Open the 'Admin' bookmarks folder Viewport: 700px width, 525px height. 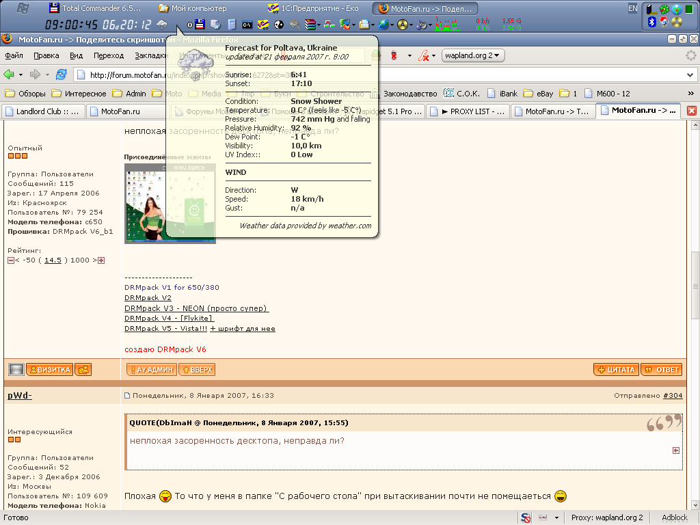point(129,94)
